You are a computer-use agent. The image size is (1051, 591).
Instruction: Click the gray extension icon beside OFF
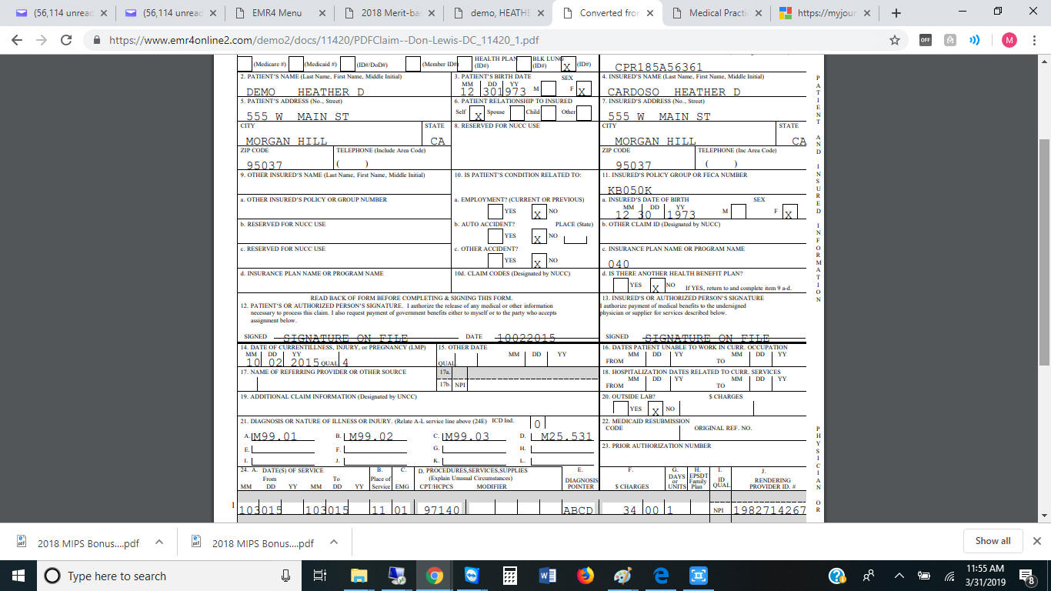(x=950, y=40)
